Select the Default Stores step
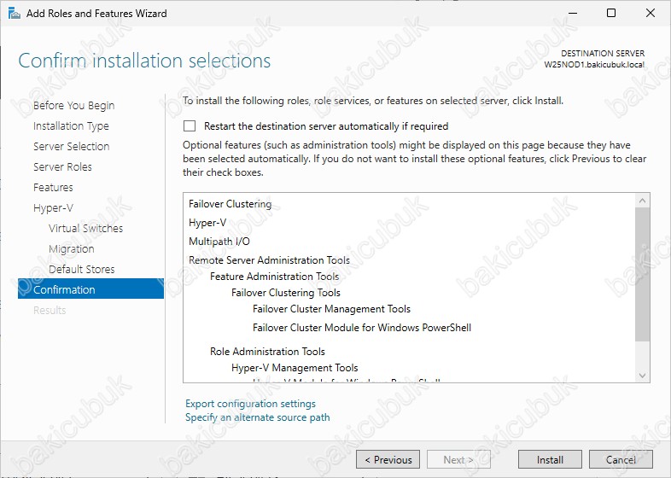Screen dimensions: 671x478 click(82, 269)
